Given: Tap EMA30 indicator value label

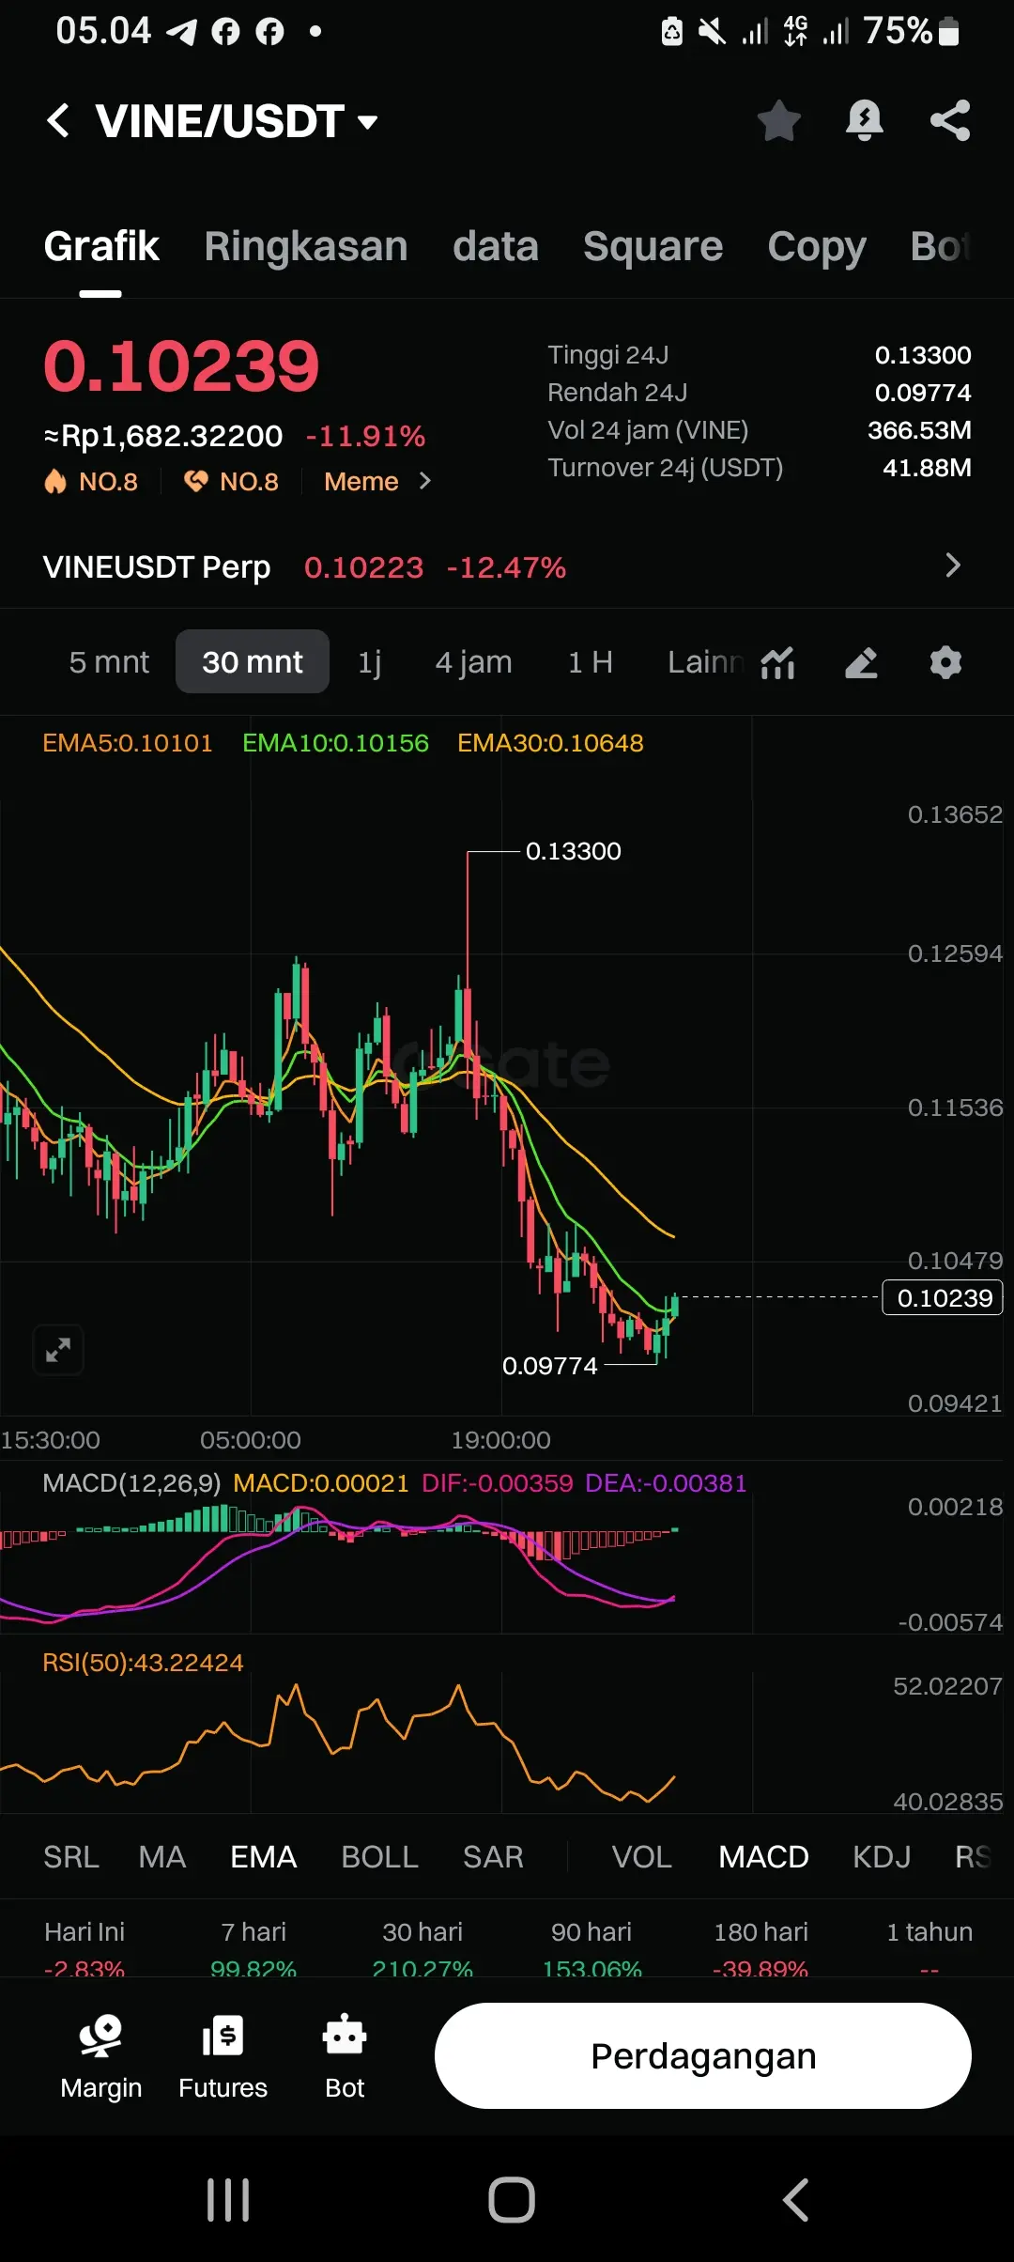Looking at the screenshot, I should (x=550, y=743).
